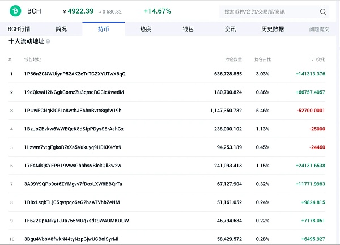The height and width of the screenshot is (245, 340).
Task: Click the +11771.9983 7D change
Action: (311, 184)
